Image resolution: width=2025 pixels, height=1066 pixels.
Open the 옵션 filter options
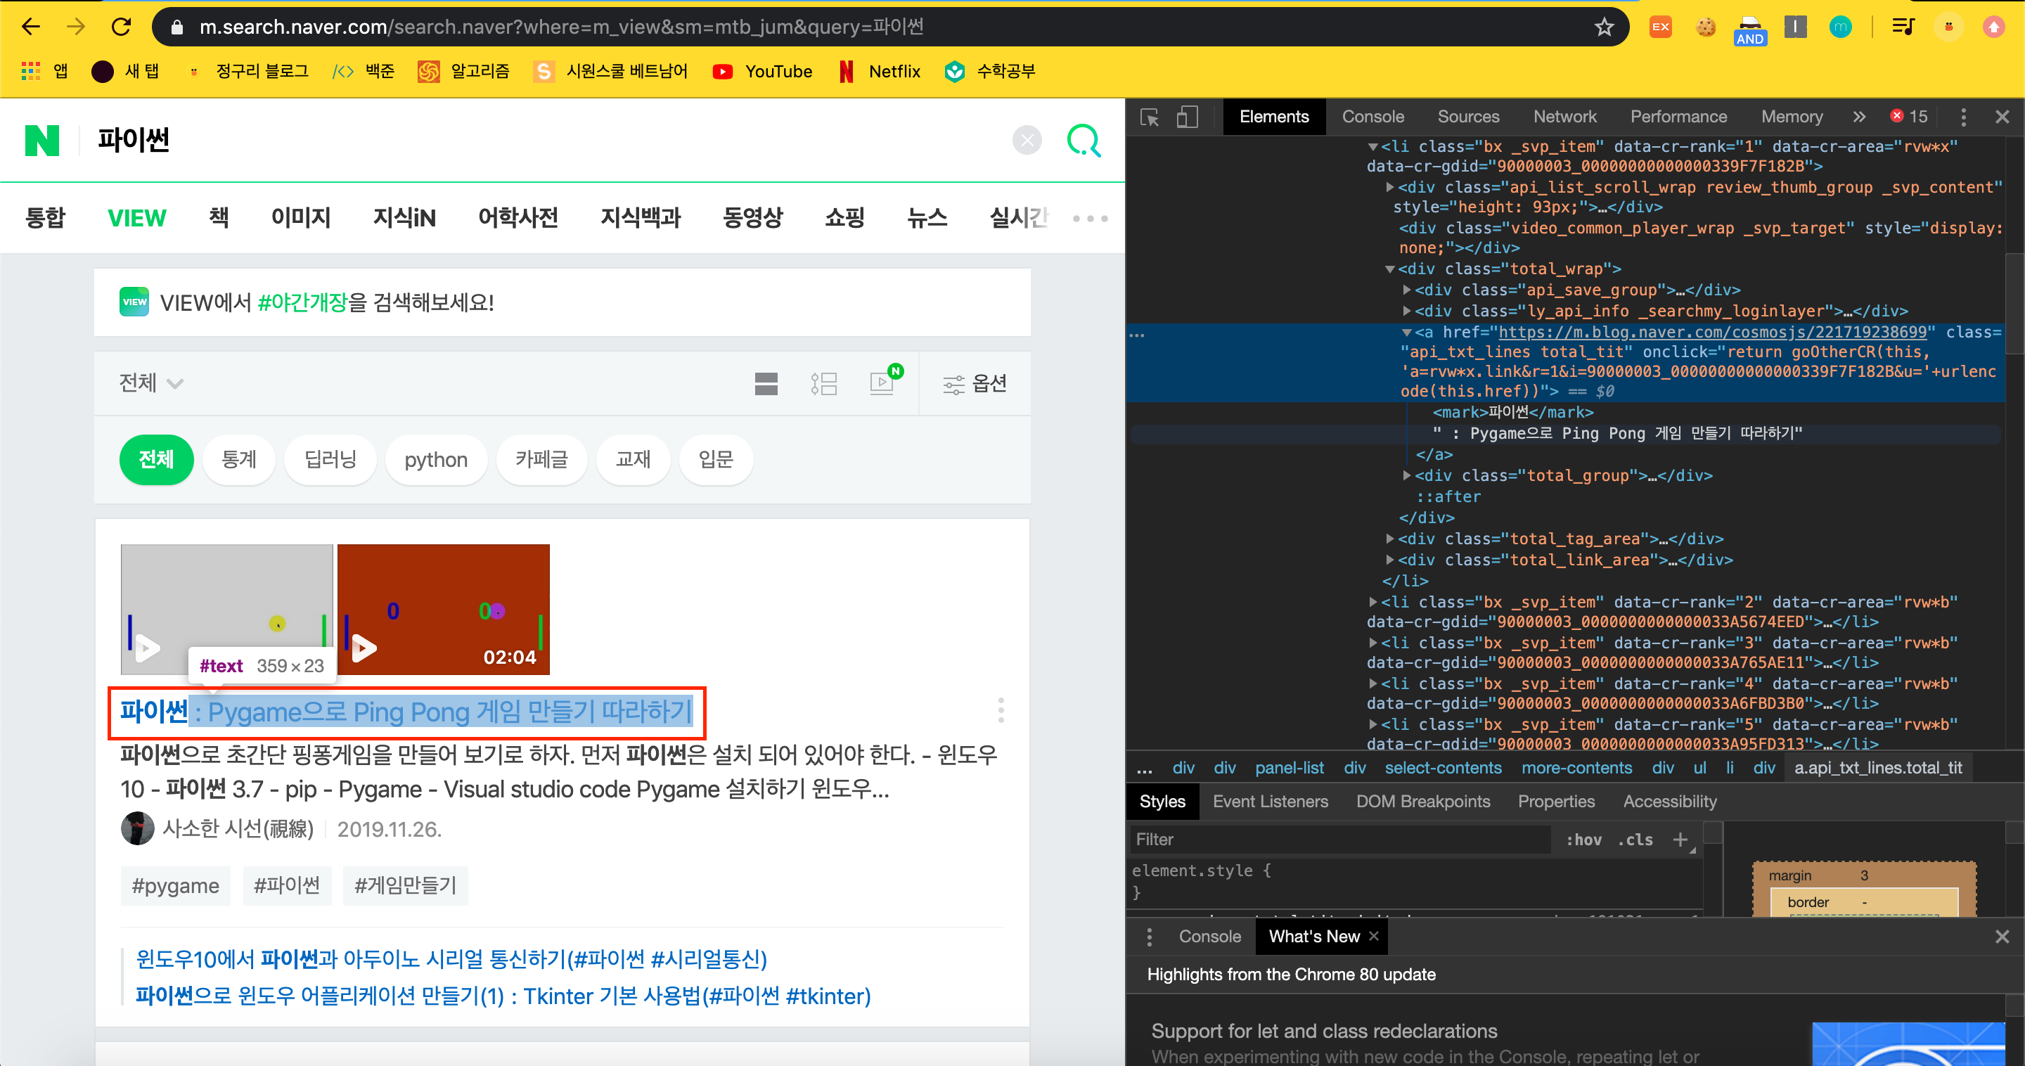[x=975, y=384]
